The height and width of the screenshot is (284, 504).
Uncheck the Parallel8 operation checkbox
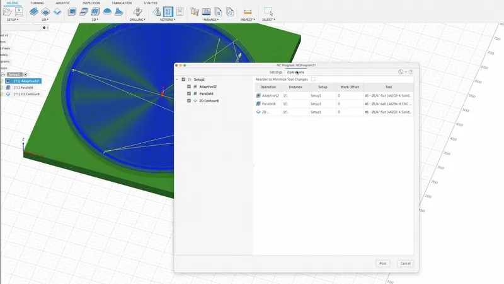[189, 93]
